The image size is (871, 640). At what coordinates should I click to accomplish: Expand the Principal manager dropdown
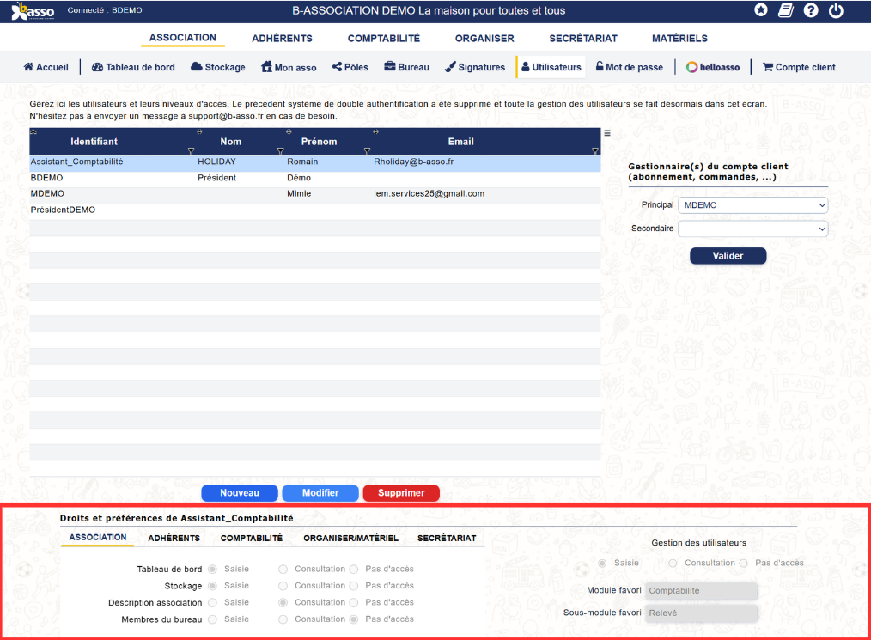tap(752, 205)
